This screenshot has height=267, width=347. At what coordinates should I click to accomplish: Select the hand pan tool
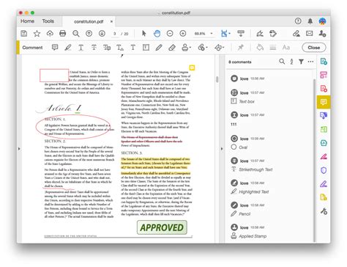(157, 33)
